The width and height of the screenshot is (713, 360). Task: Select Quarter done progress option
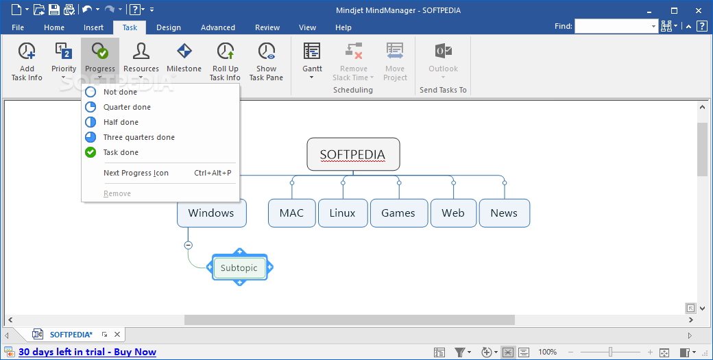click(x=160, y=107)
